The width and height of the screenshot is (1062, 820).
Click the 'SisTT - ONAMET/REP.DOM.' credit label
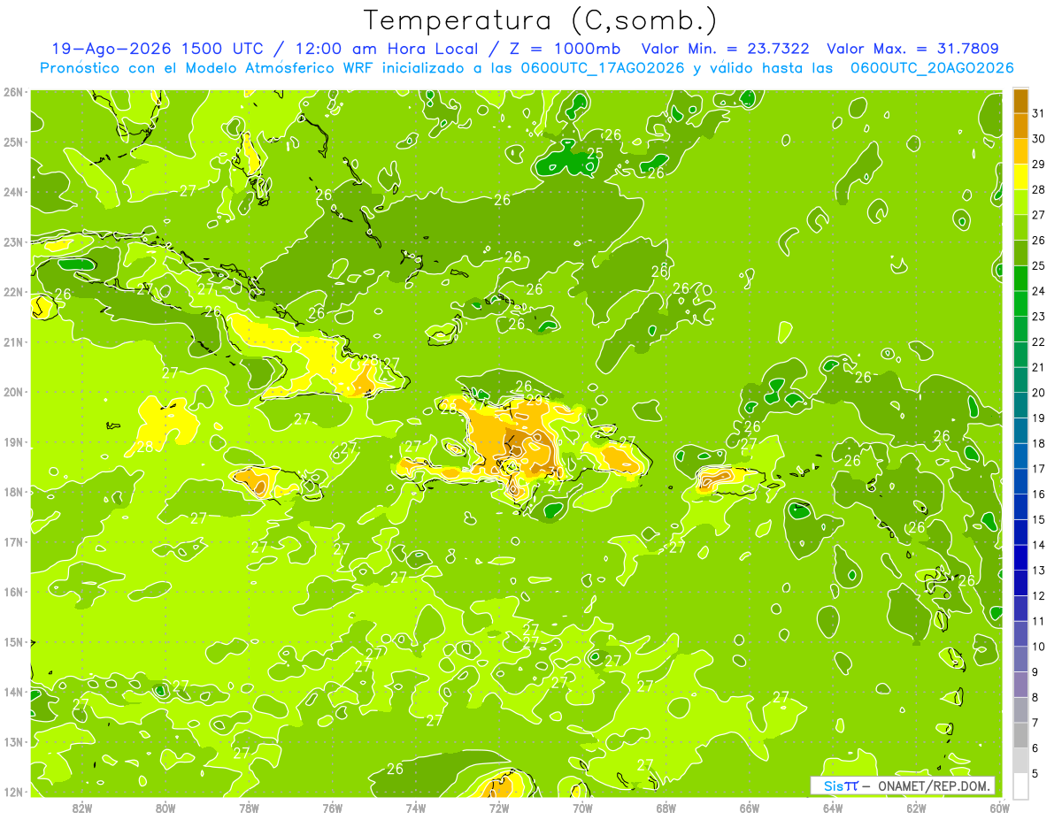click(x=903, y=786)
